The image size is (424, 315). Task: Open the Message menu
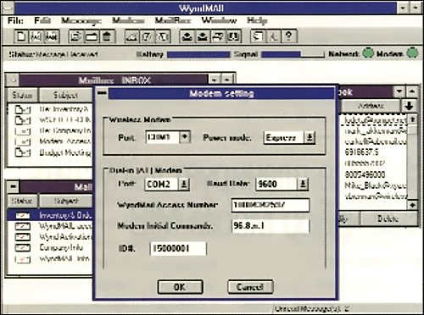pos(81,20)
